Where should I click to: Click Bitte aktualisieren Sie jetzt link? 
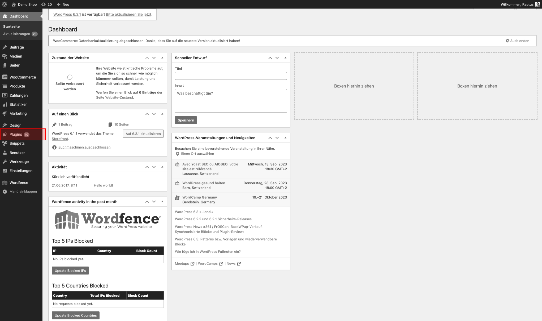128,14
